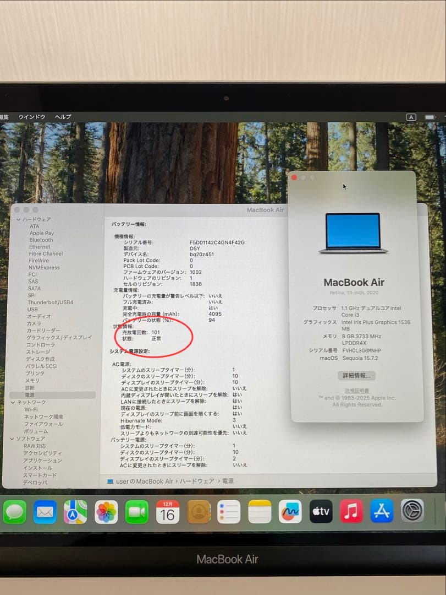Screen dimensions: 446x595
Task: Open the ヘルプ menu
Action: coord(62,116)
